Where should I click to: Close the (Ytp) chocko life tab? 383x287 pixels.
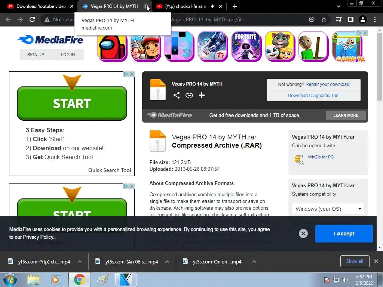click(221, 6)
